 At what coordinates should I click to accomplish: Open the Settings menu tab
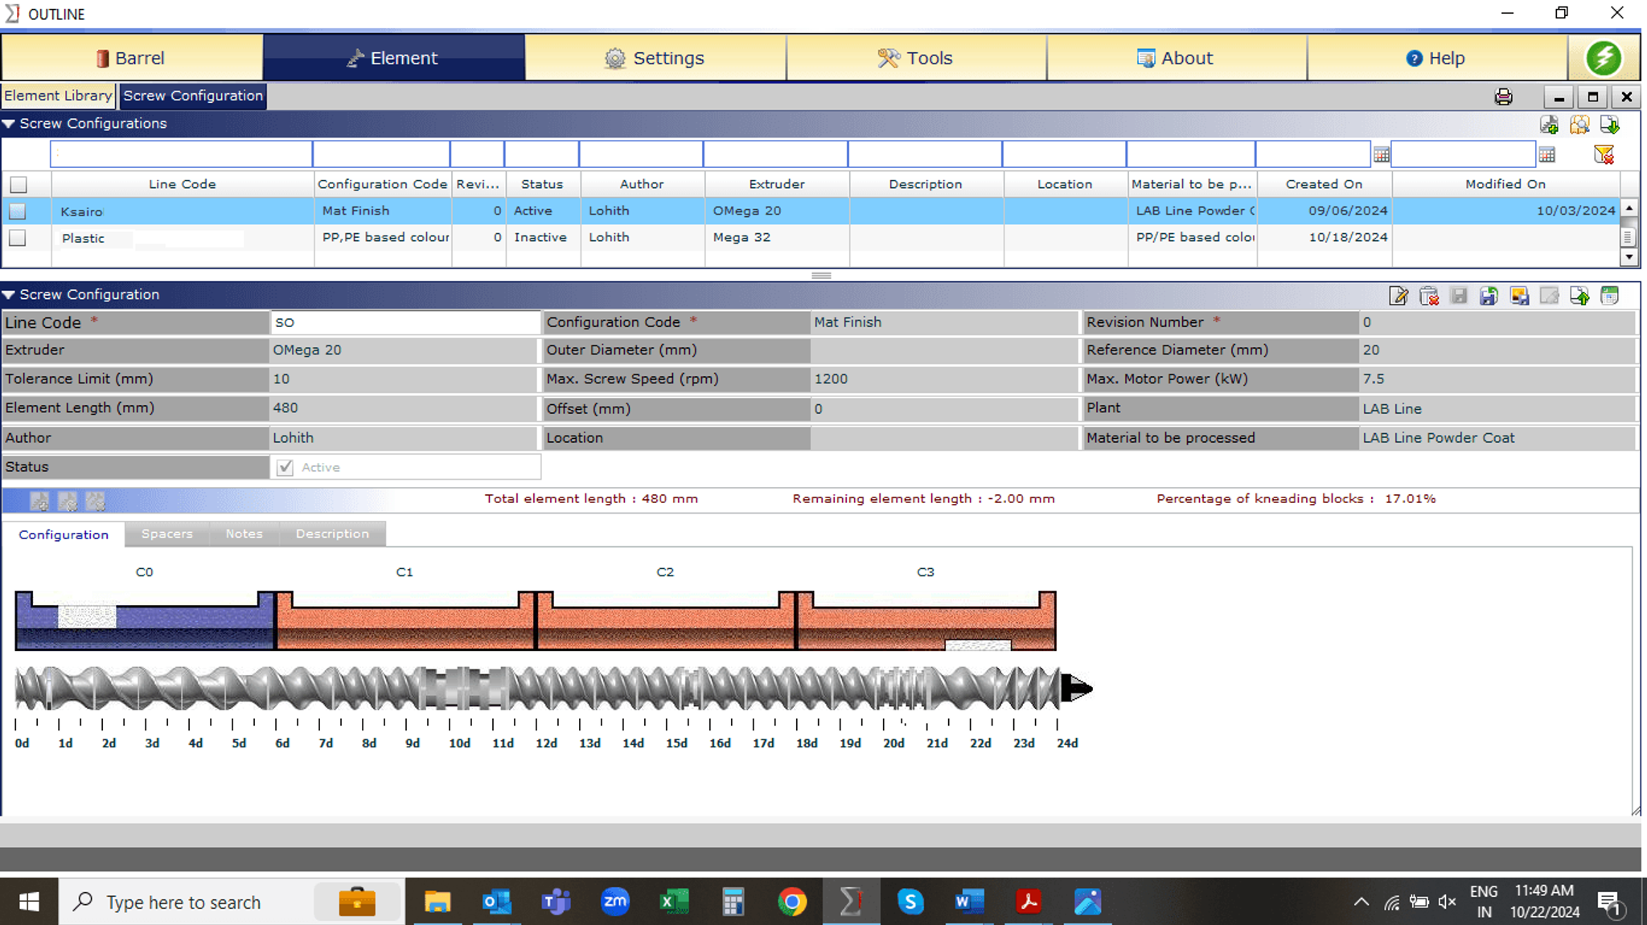(x=655, y=58)
